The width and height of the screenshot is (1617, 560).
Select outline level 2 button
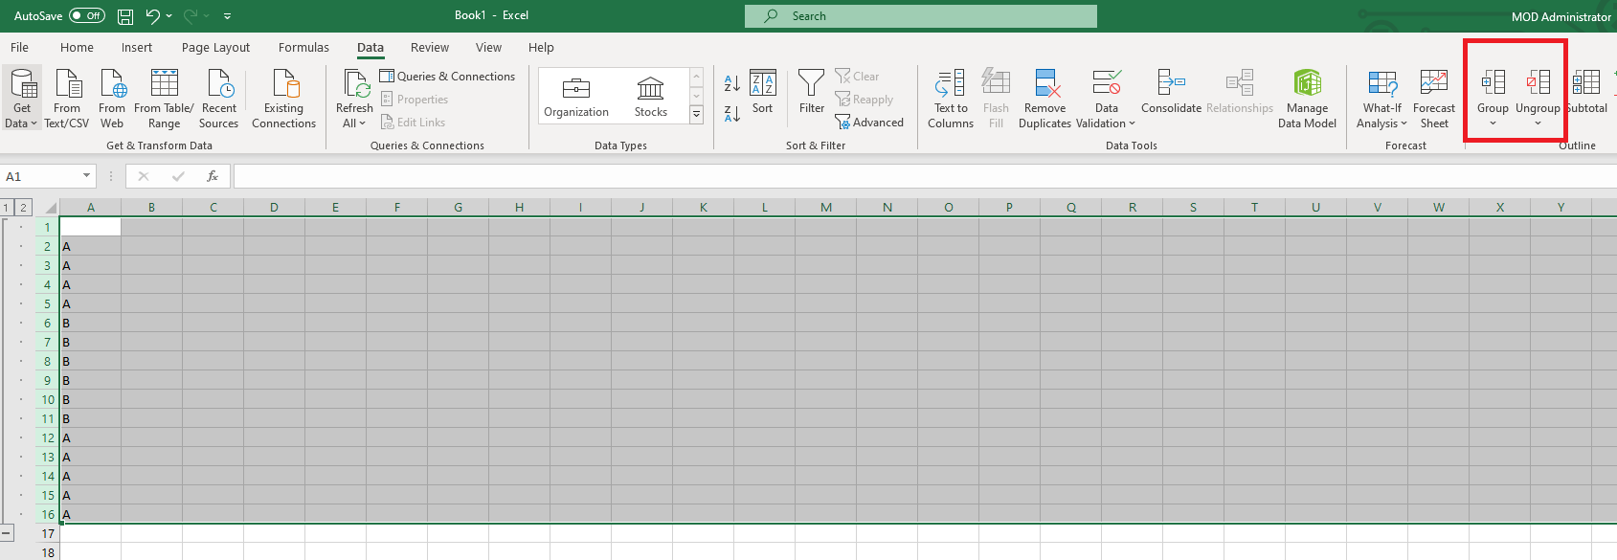click(x=23, y=208)
